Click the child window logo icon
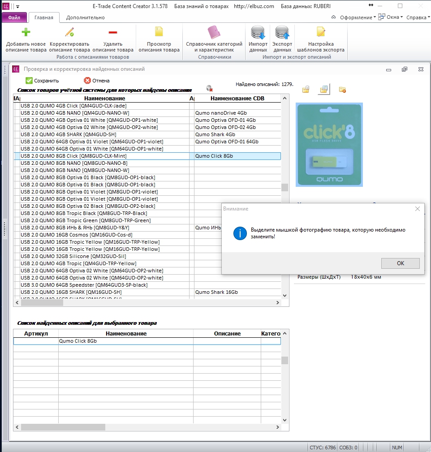431x452 pixels. click(x=16, y=69)
